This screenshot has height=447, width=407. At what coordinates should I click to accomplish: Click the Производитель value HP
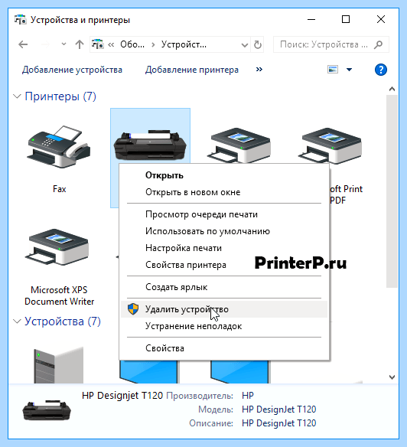(248, 396)
